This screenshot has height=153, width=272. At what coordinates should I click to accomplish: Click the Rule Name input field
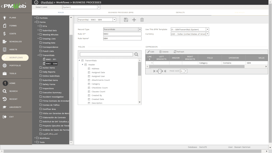point(122,39)
